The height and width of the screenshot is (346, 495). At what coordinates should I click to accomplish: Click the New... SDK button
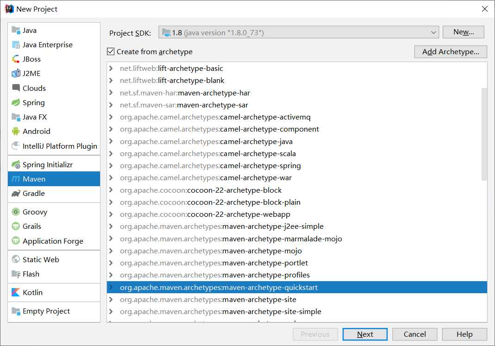tap(463, 32)
